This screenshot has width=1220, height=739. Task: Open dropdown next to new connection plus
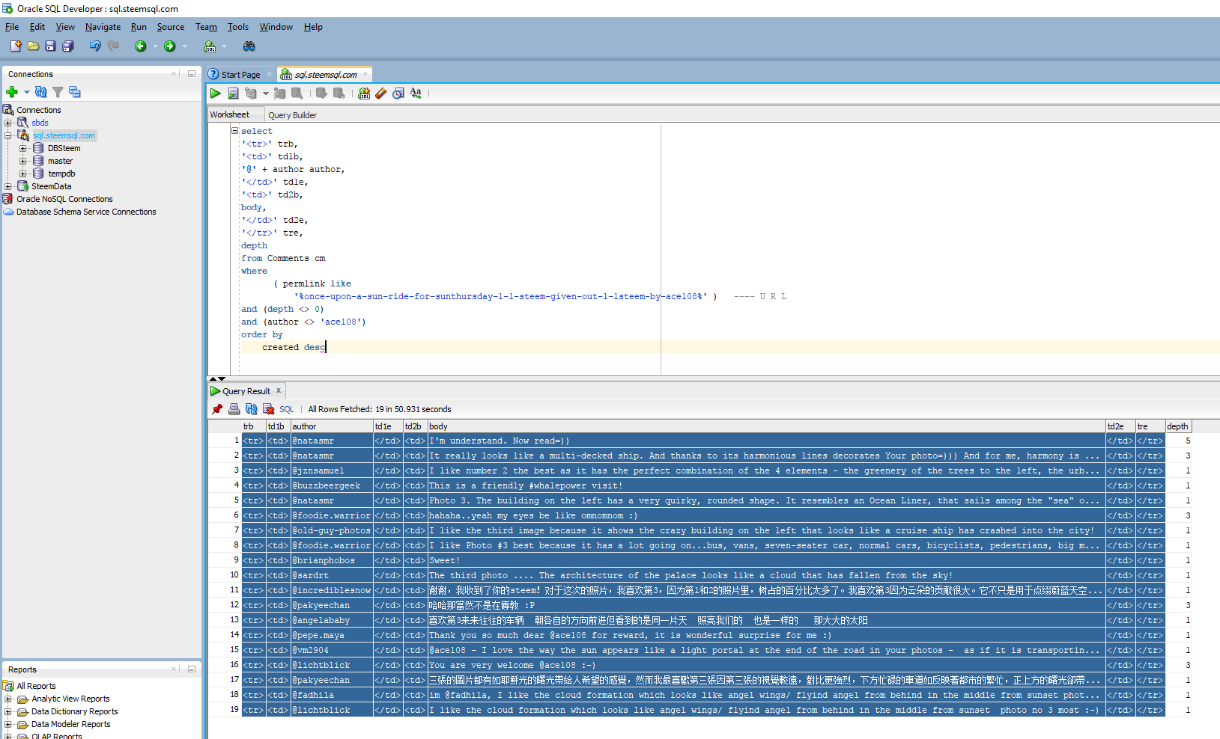click(x=26, y=92)
